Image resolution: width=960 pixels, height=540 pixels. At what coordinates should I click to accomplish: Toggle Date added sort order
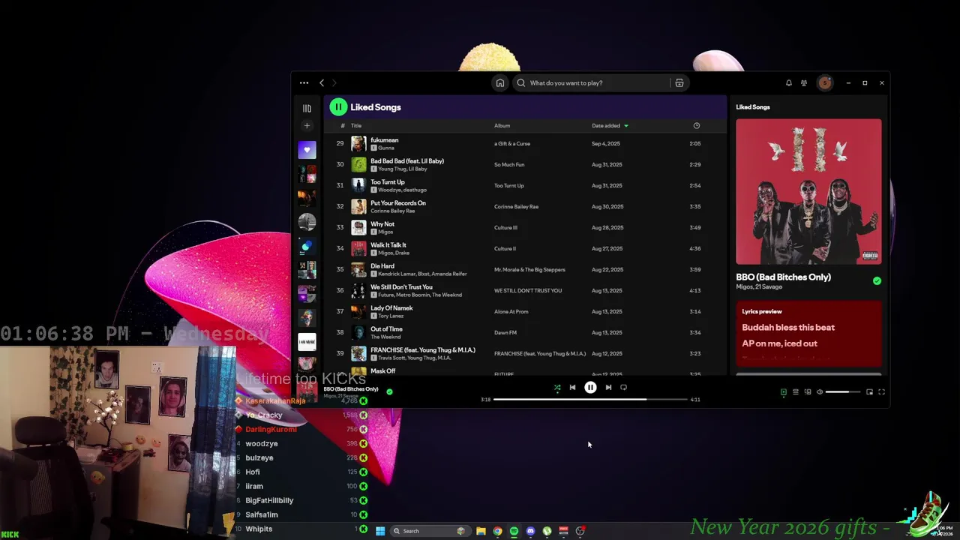pos(610,126)
